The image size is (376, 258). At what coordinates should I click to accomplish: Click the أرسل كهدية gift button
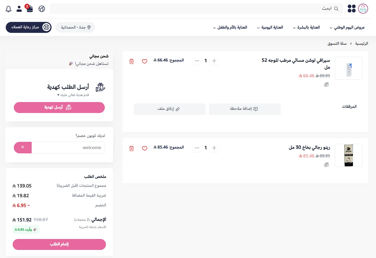(x=59, y=108)
